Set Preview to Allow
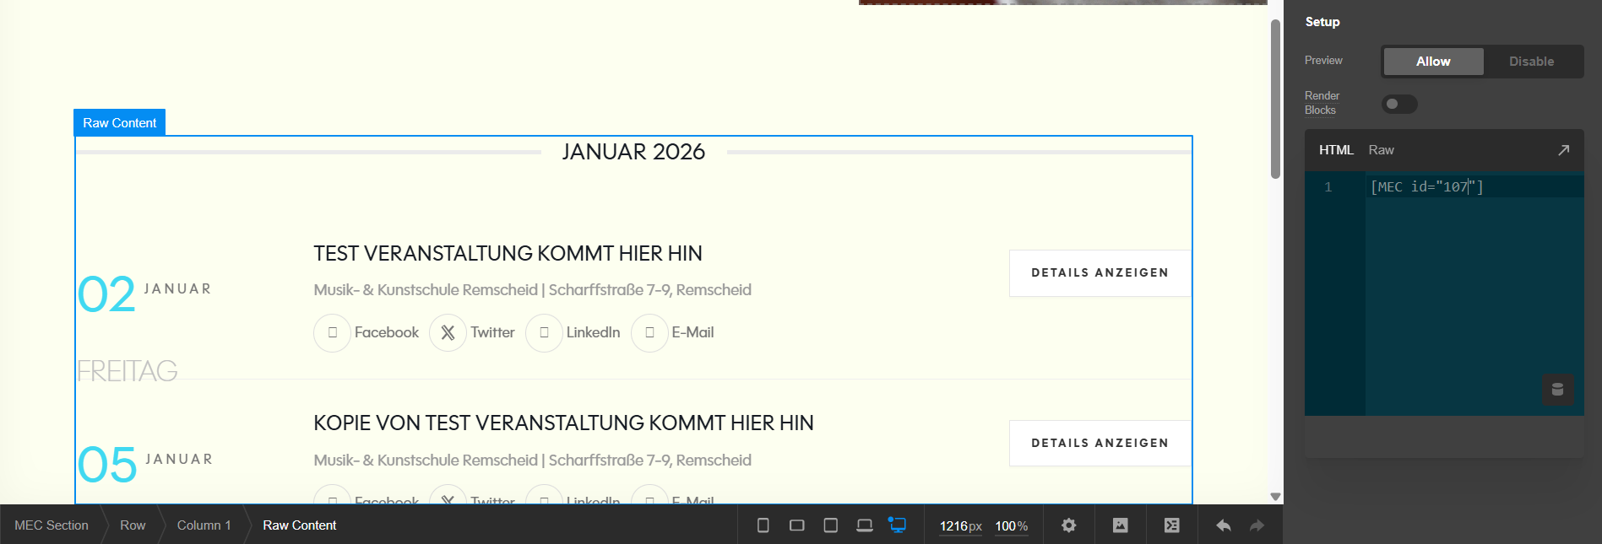1602x544 pixels. tap(1432, 62)
